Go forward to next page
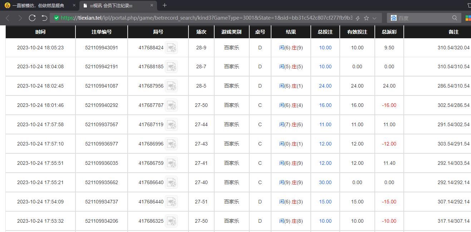The image size is (471, 232). pyautogui.click(x=20, y=18)
